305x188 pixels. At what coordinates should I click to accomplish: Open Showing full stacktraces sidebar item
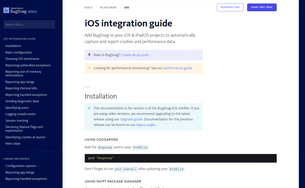coord(22,59)
